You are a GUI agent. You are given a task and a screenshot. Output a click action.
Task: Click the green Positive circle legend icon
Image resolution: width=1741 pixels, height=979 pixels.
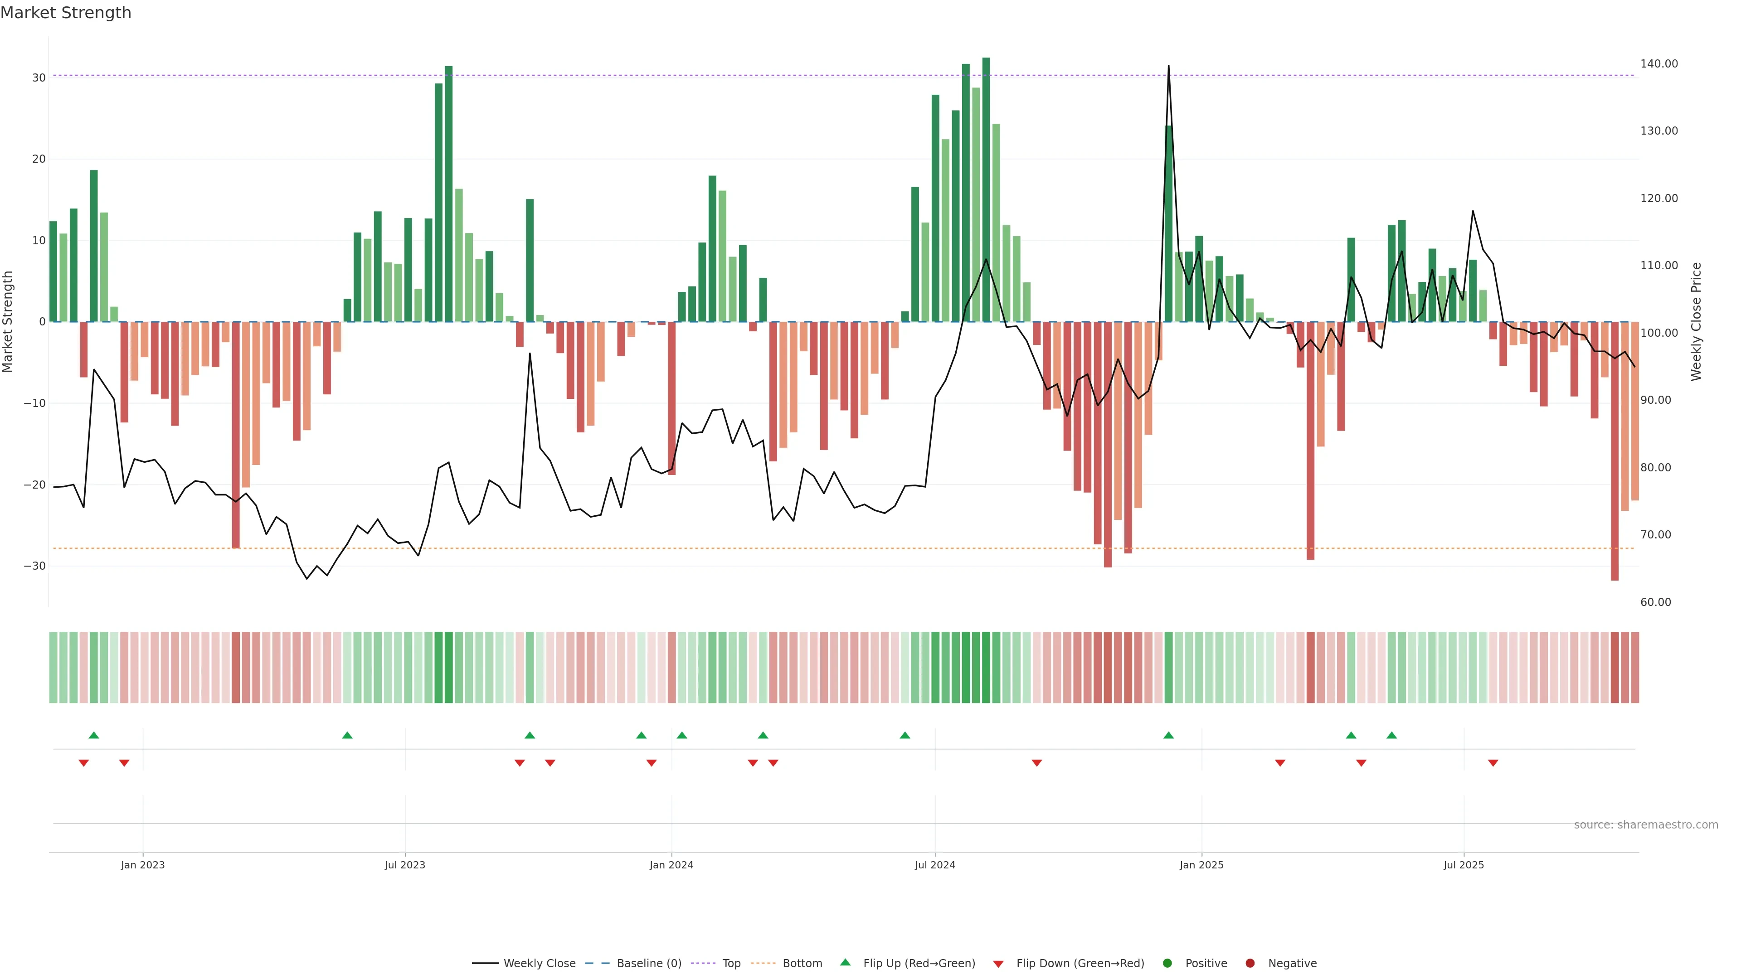click(1167, 964)
